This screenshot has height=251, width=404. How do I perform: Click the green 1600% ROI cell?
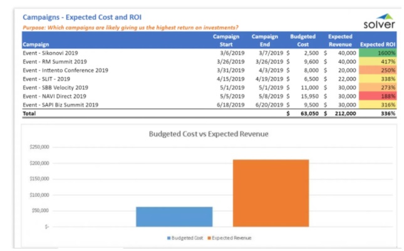[378, 53]
